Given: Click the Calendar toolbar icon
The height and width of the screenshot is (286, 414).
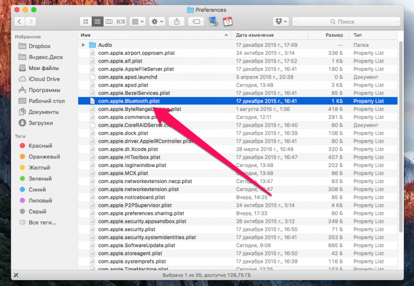Looking at the screenshot, I should 227,22.
